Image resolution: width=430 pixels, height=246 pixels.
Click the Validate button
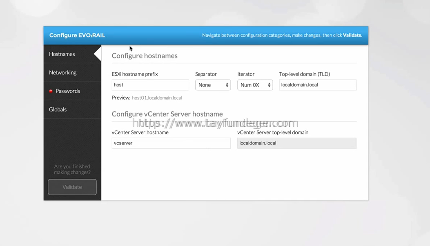[72, 187]
